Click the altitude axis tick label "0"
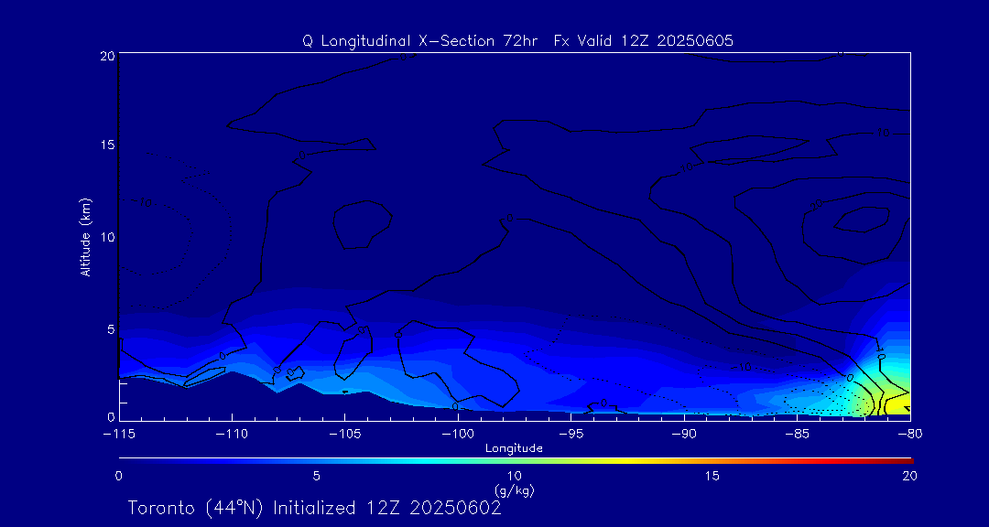Image resolution: width=989 pixels, height=527 pixels. (110, 416)
